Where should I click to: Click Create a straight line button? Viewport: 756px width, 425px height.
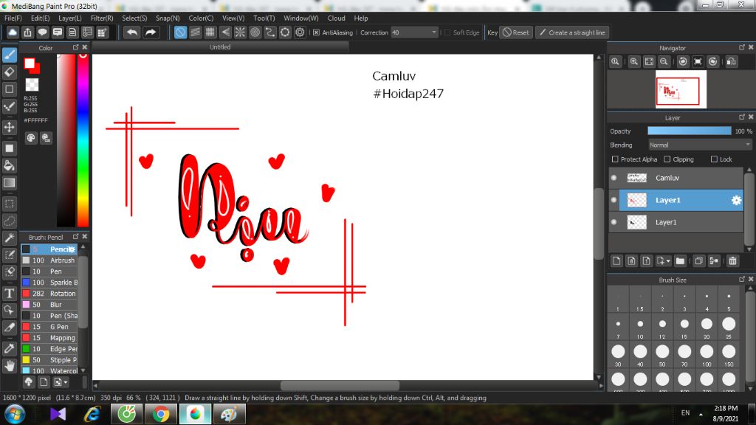click(x=572, y=32)
